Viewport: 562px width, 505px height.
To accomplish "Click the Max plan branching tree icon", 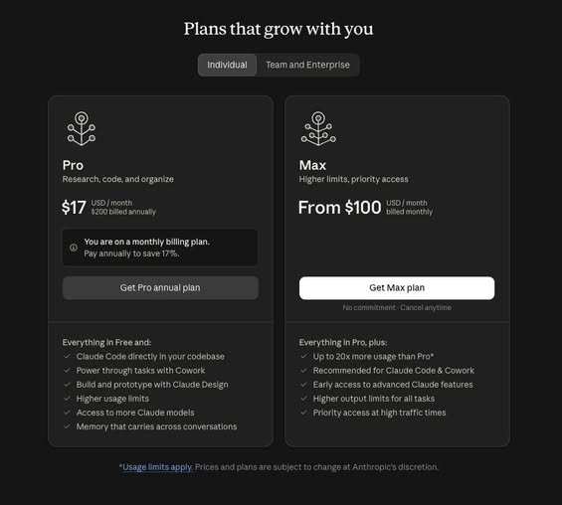I will 318,128.
